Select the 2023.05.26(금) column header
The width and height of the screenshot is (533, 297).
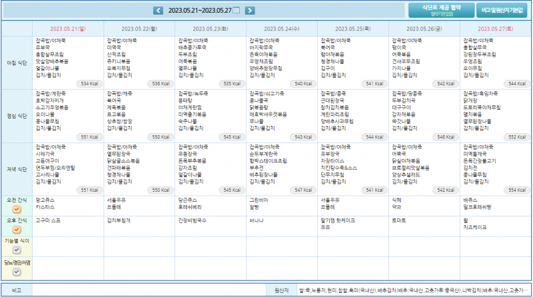click(x=424, y=29)
